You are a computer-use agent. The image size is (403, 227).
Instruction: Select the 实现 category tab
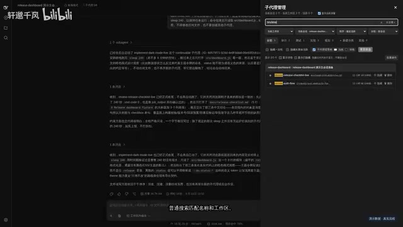point(314,40)
